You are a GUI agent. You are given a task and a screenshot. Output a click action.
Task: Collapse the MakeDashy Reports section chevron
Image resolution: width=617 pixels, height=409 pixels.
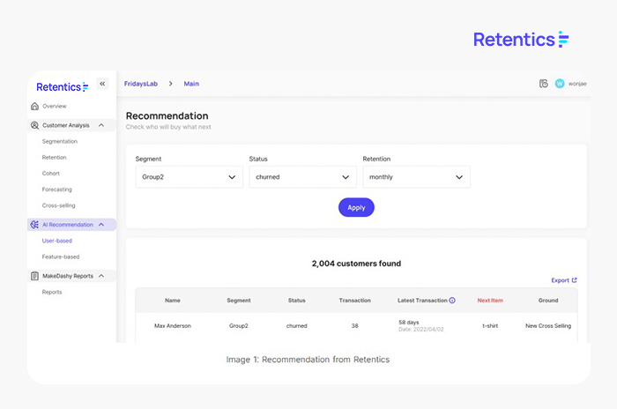(x=101, y=277)
